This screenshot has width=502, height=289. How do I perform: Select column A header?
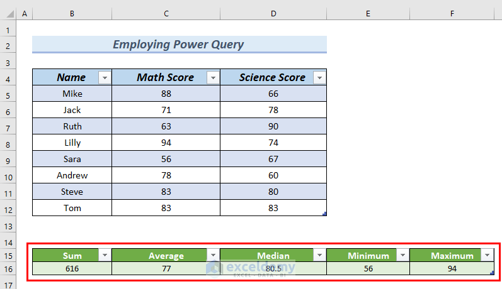[x=25, y=14]
